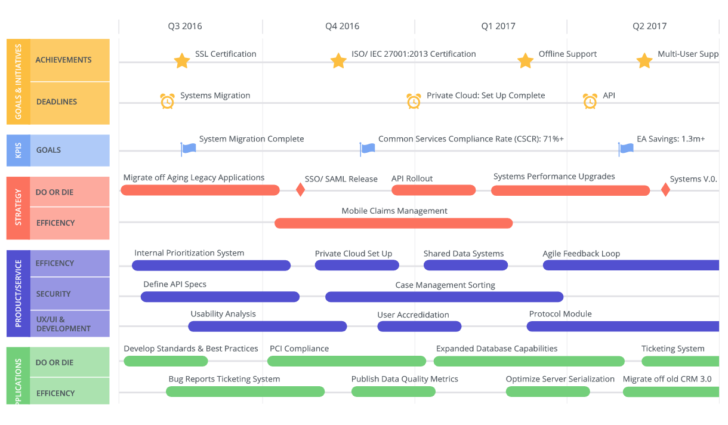The height and width of the screenshot is (425, 728).
Task: Select the PCI Compliance green bar
Action: click(346, 361)
